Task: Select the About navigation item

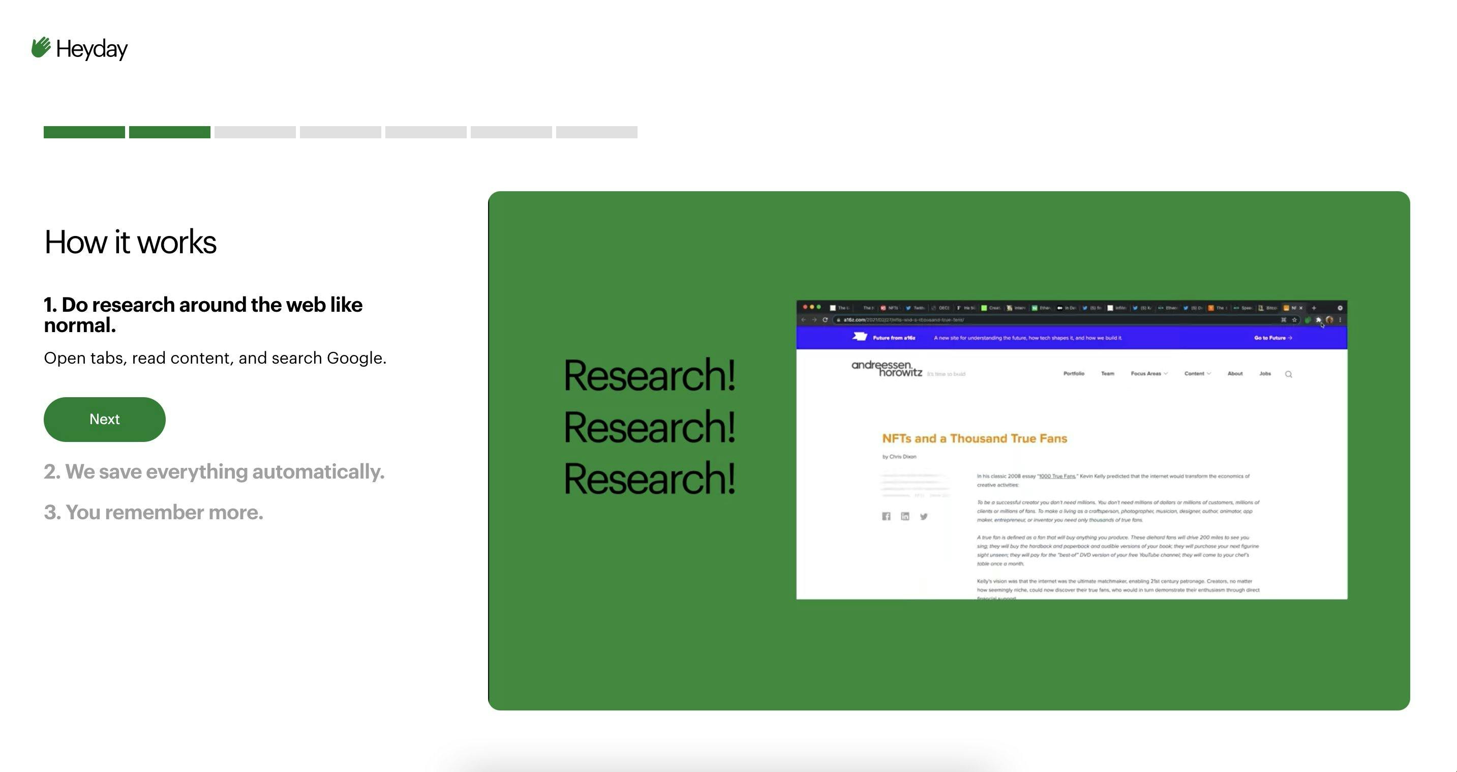Action: pyautogui.click(x=1235, y=374)
